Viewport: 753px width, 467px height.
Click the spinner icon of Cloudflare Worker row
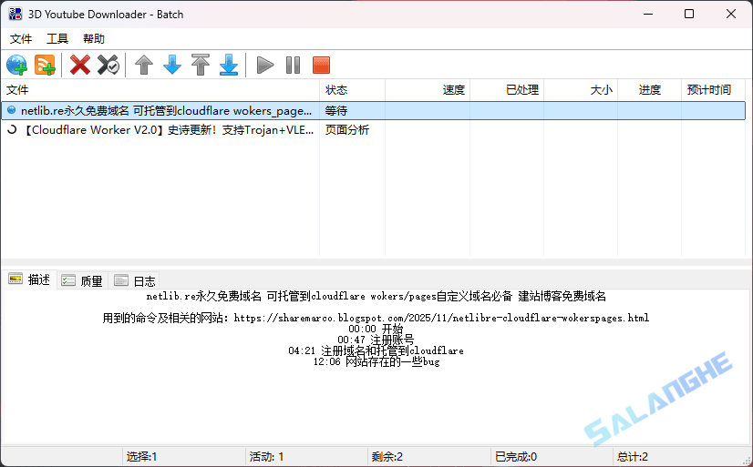(x=12, y=129)
